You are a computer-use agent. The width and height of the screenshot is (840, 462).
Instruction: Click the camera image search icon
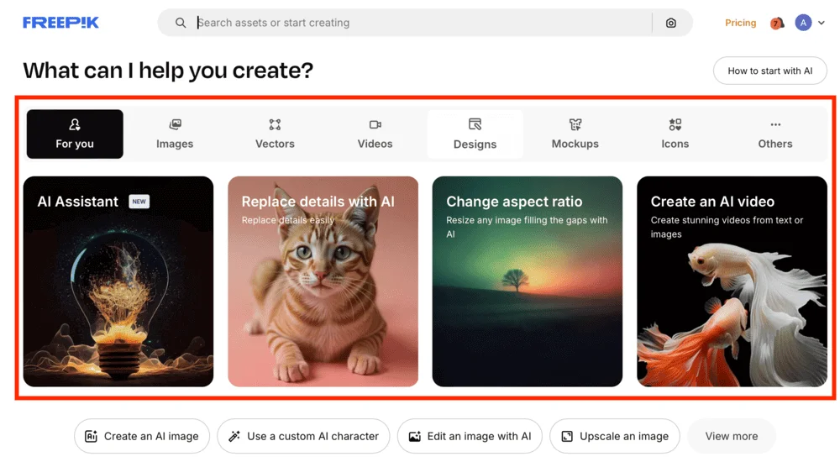670,24
